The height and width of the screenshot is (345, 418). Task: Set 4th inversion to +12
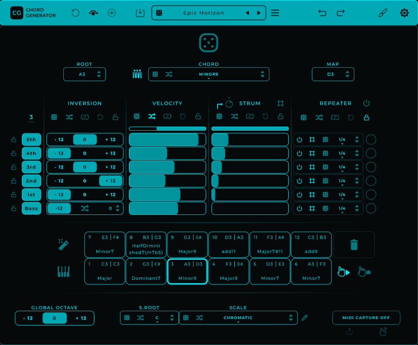(110, 153)
